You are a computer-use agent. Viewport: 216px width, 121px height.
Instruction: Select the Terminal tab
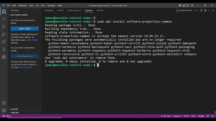(x=89, y=10)
